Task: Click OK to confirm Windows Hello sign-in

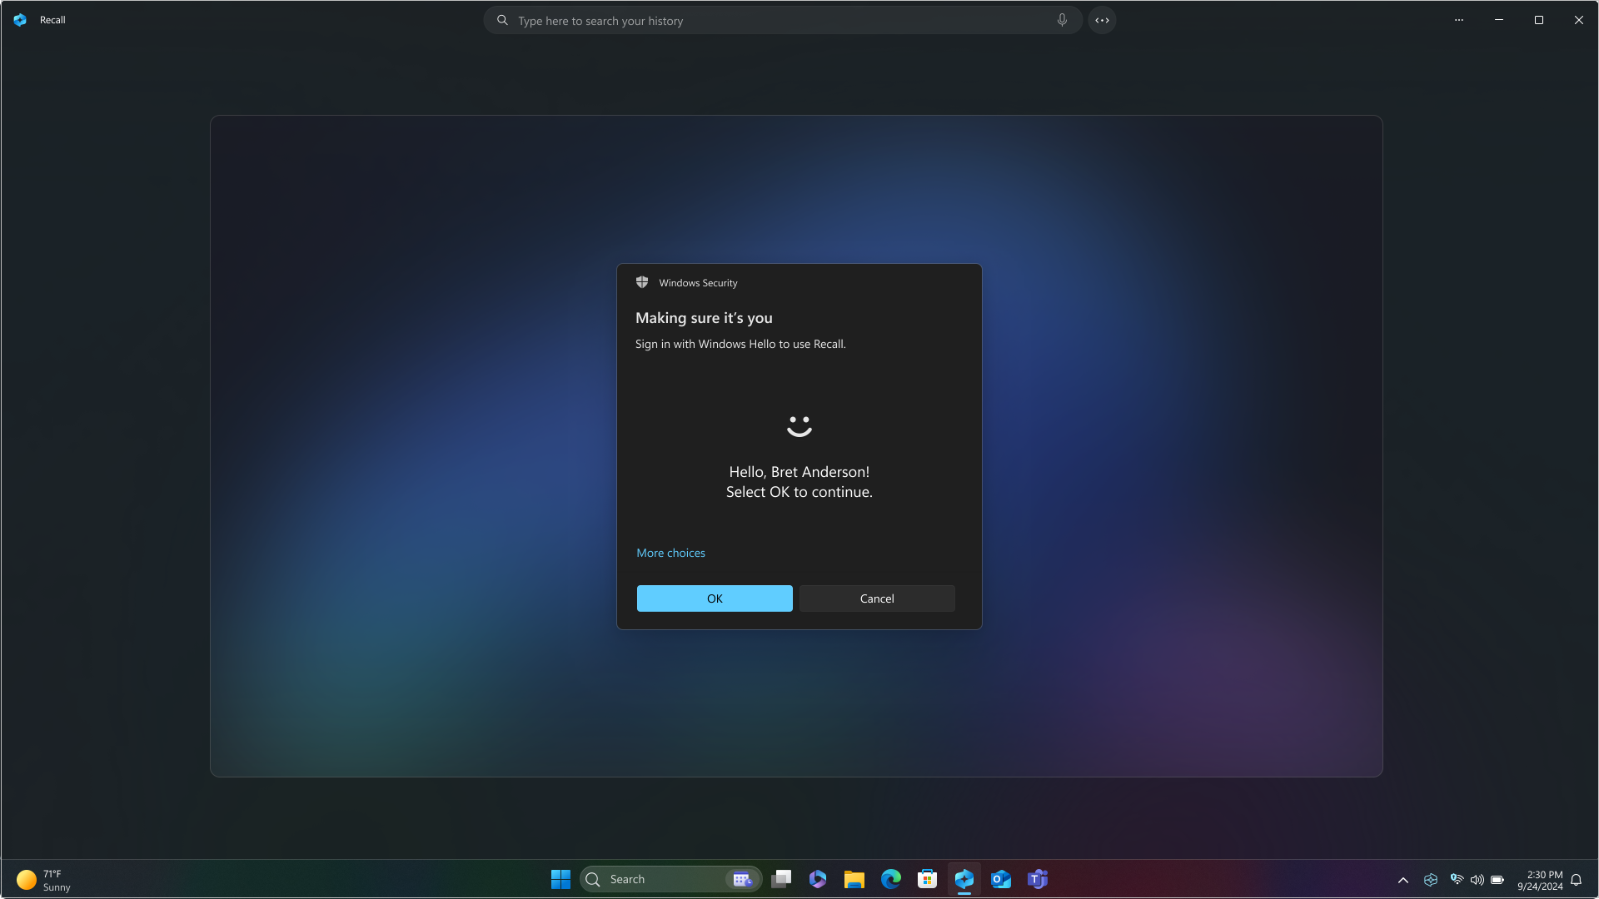Action: coord(714,599)
